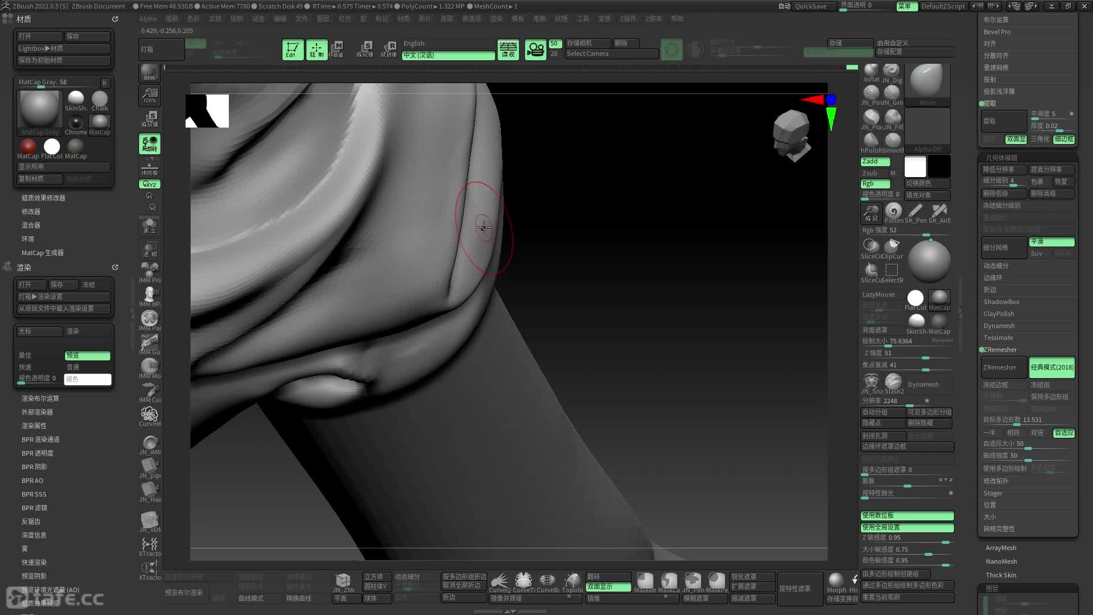Select the Move axis (移动轴) icon

tap(336, 50)
